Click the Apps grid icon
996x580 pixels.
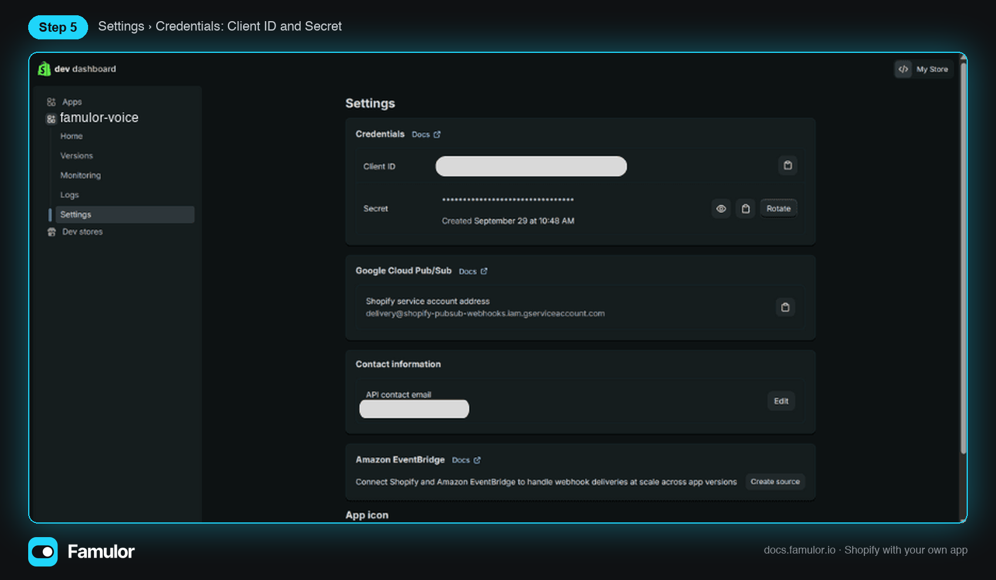pyautogui.click(x=51, y=102)
